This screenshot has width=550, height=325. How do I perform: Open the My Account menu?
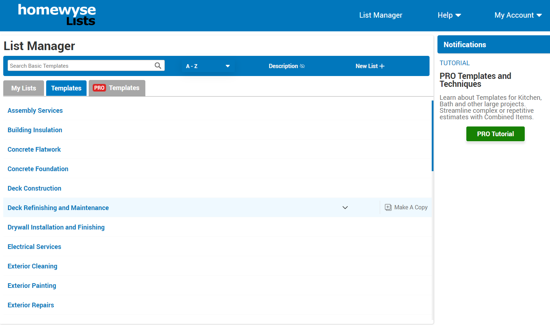point(518,15)
